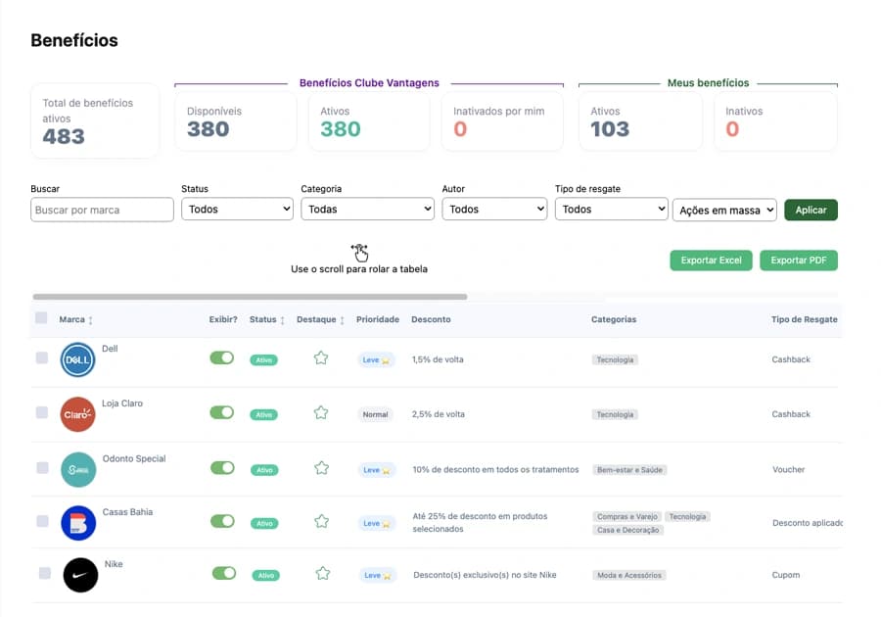Focus the Buscar por marca field
This screenshot has width=881, height=617.
pos(102,210)
